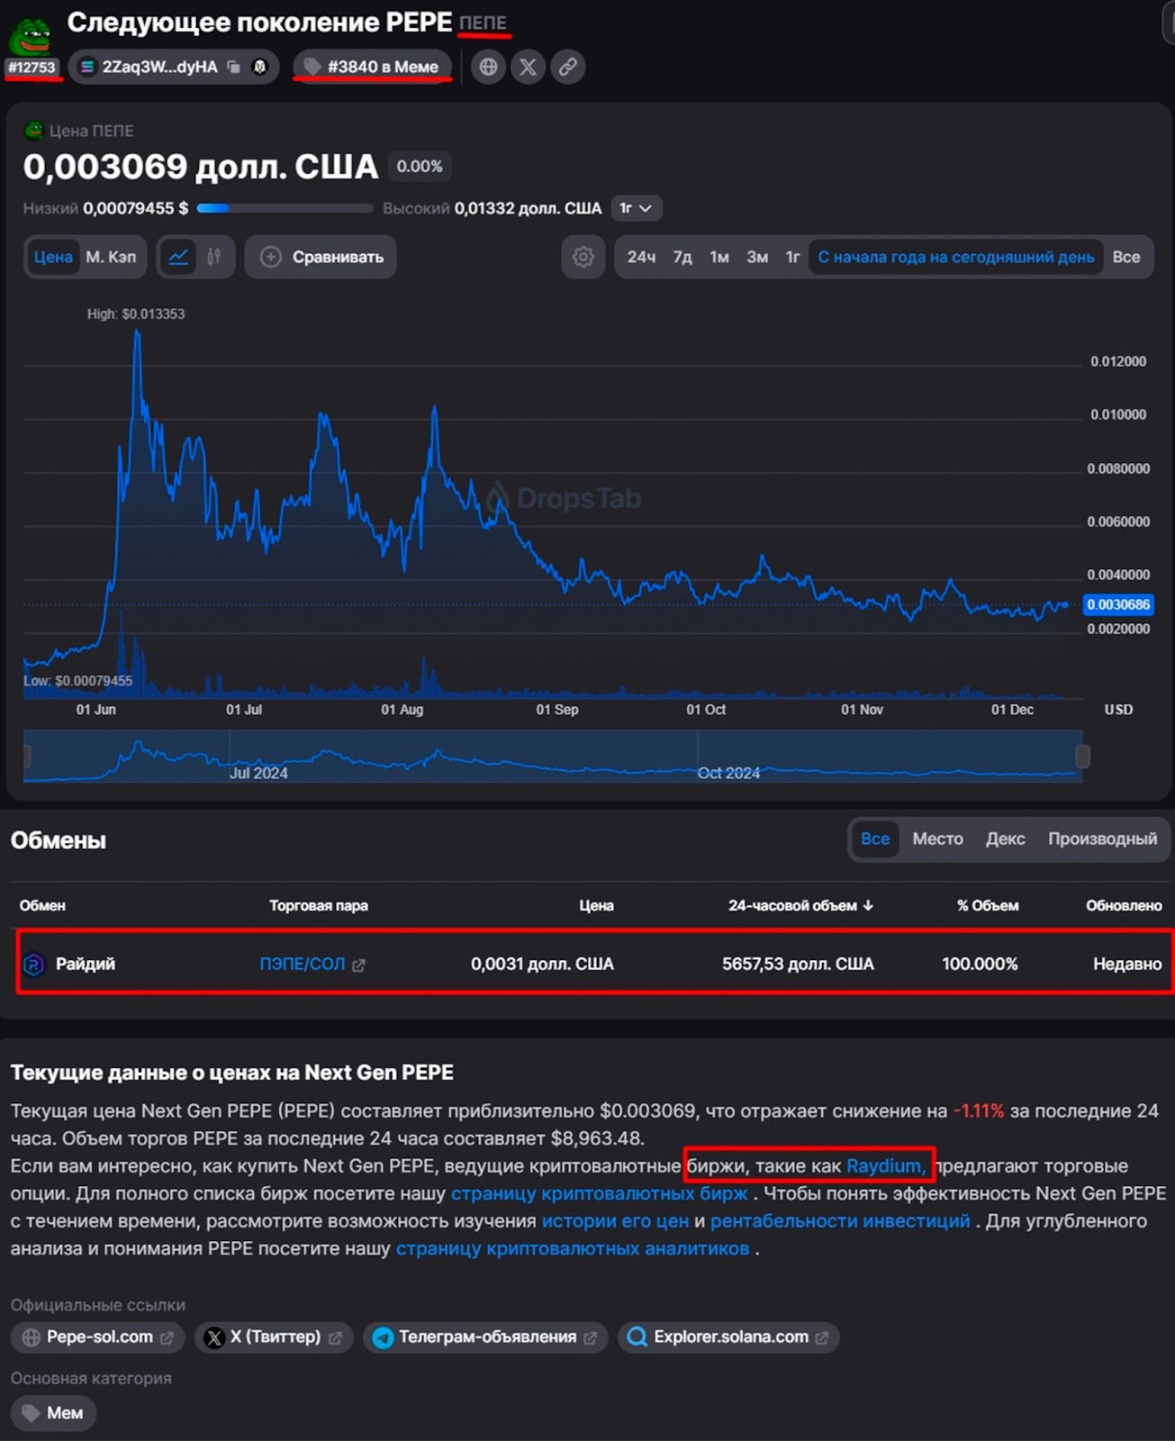Open external link icon beside ПЭПЕ/СОЛ
1175x1441 pixels.
(x=358, y=965)
